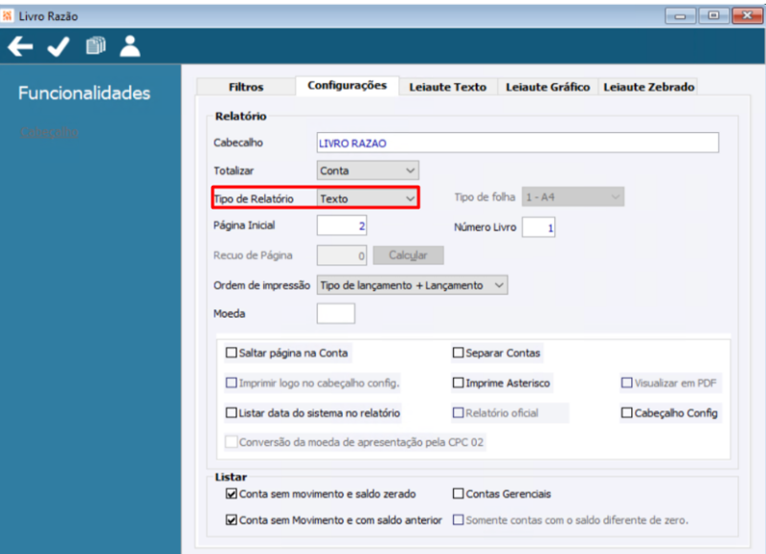This screenshot has height=554, width=766.
Task: Click the back arrow icon in the toolbar
Action: pyautogui.click(x=20, y=47)
